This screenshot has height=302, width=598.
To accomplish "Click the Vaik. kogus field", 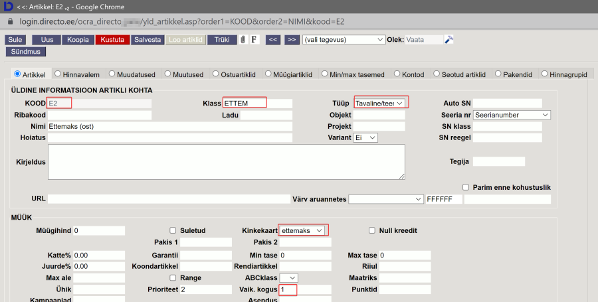I will pos(306,289).
